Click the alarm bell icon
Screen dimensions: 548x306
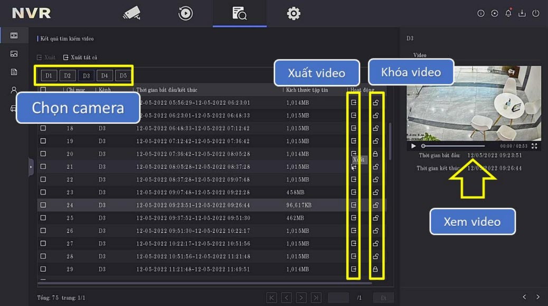[x=508, y=14]
